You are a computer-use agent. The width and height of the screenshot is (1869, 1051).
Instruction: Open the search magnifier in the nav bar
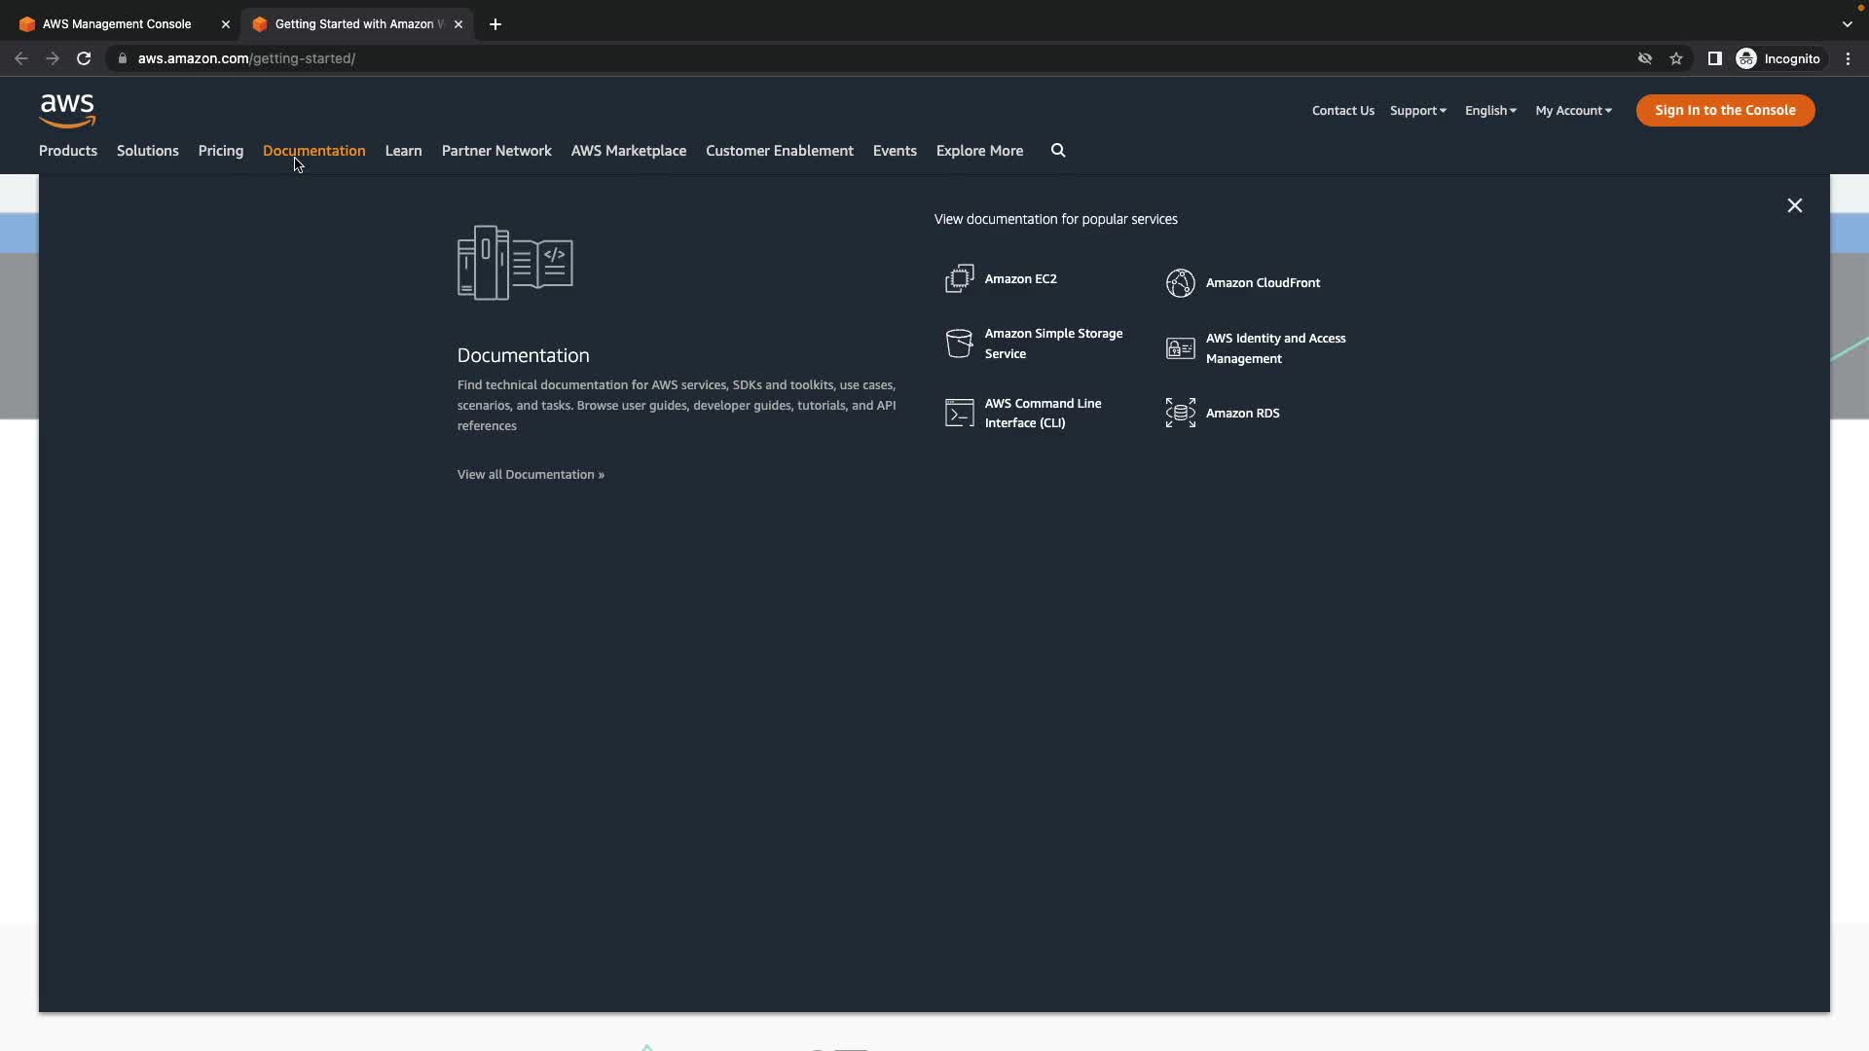pyautogui.click(x=1058, y=151)
